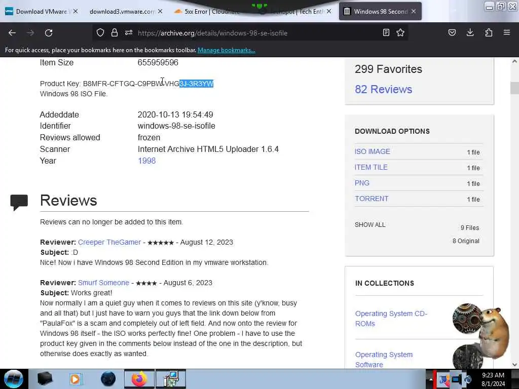Open the Windows Start menu
Image resolution: width=519 pixels, height=389 pixels.
pos(14,379)
